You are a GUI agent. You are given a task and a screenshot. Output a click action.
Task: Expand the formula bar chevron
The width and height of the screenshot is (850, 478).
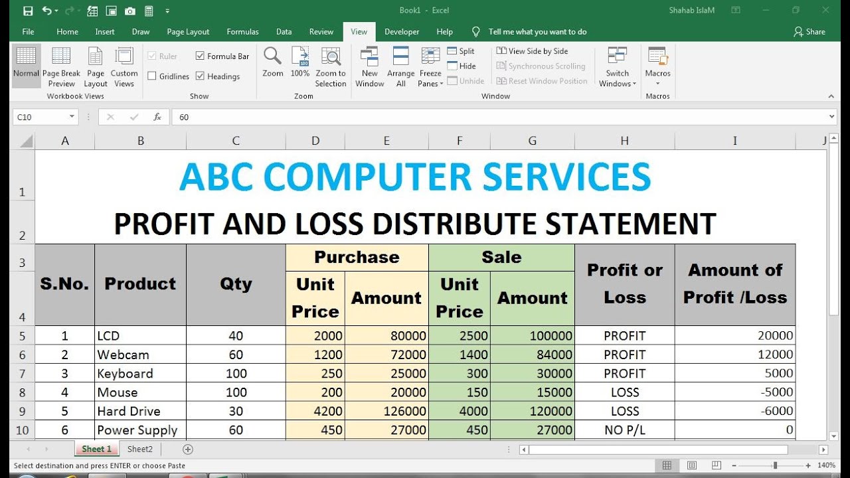832,117
